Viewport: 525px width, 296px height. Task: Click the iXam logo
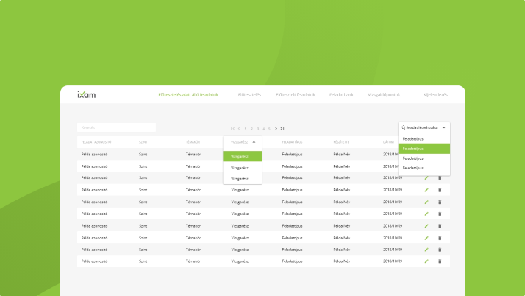pyautogui.click(x=86, y=95)
